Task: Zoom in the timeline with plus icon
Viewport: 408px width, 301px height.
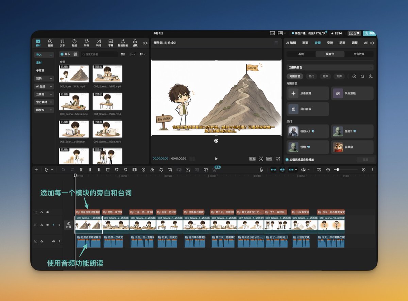Action: click(363, 170)
